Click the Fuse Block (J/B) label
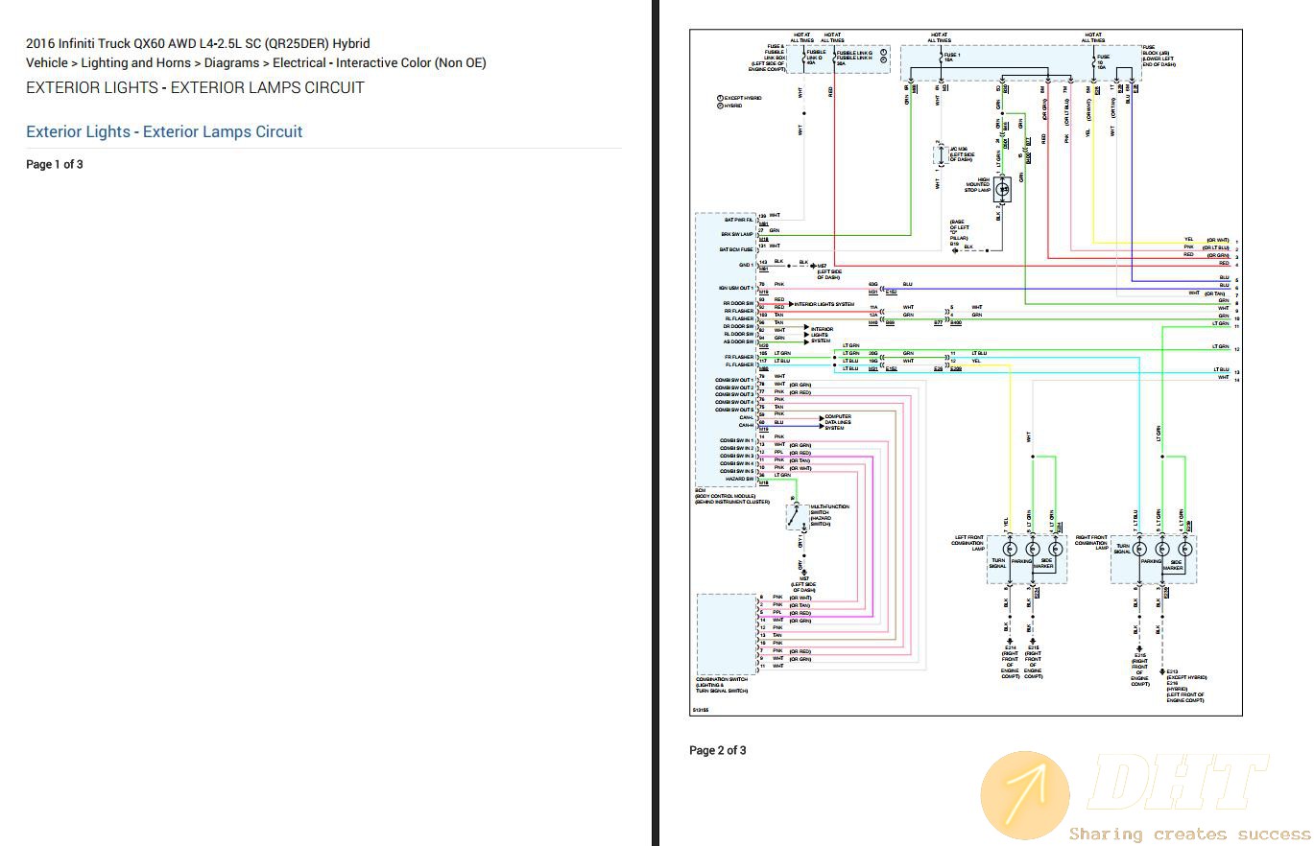The image size is (1314, 846). point(1159,56)
